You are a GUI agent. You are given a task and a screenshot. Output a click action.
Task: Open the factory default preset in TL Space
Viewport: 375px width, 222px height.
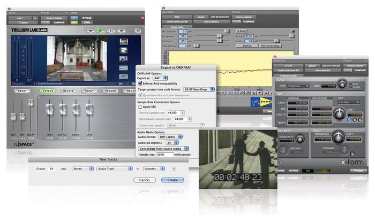click(54, 18)
